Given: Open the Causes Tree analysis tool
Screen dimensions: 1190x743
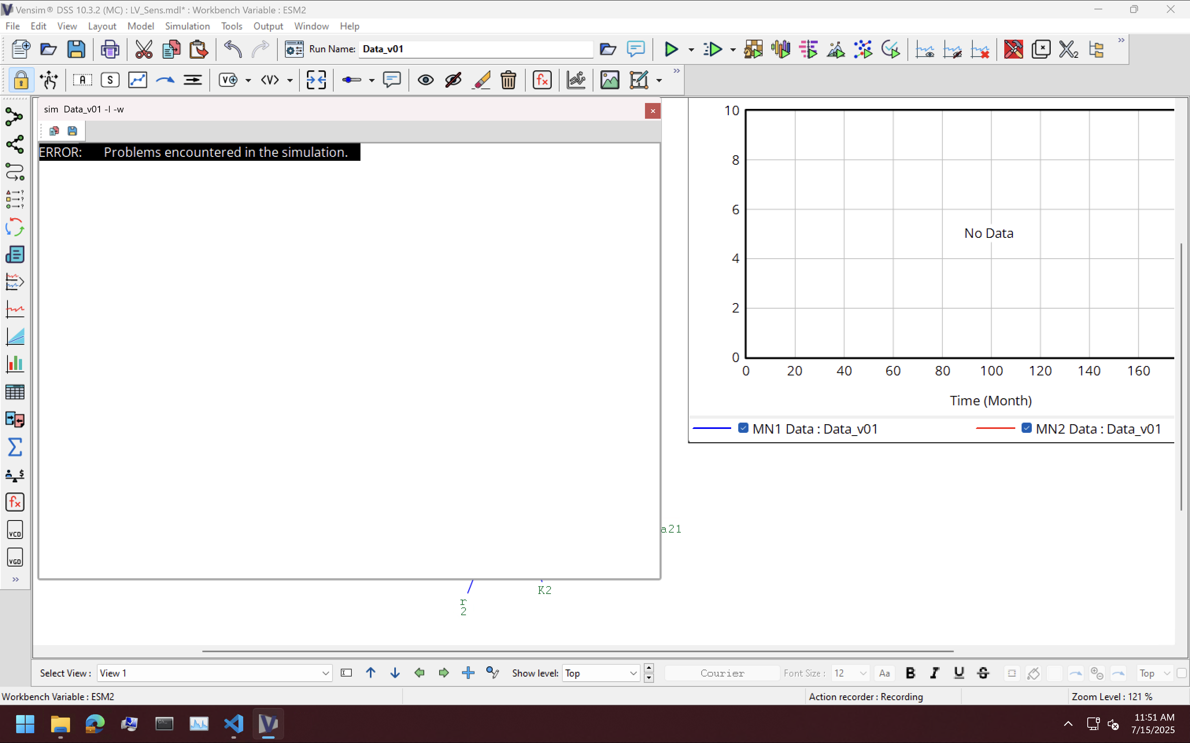Looking at the screenshot, I should point(15,118).
